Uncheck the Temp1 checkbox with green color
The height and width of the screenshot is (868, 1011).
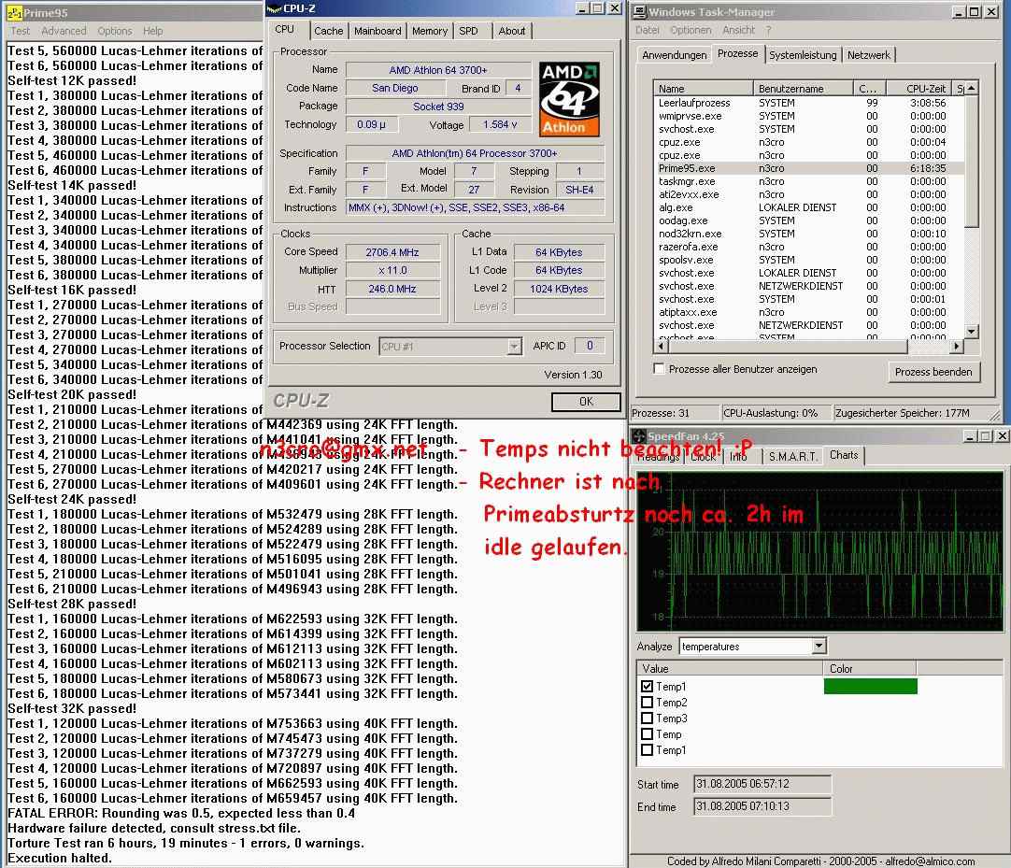click(x=648, y=687)
